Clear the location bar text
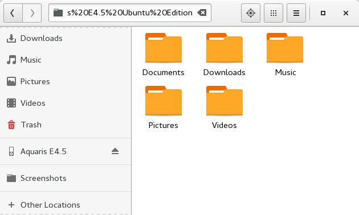359x215 pixels. tap(202, 13)
